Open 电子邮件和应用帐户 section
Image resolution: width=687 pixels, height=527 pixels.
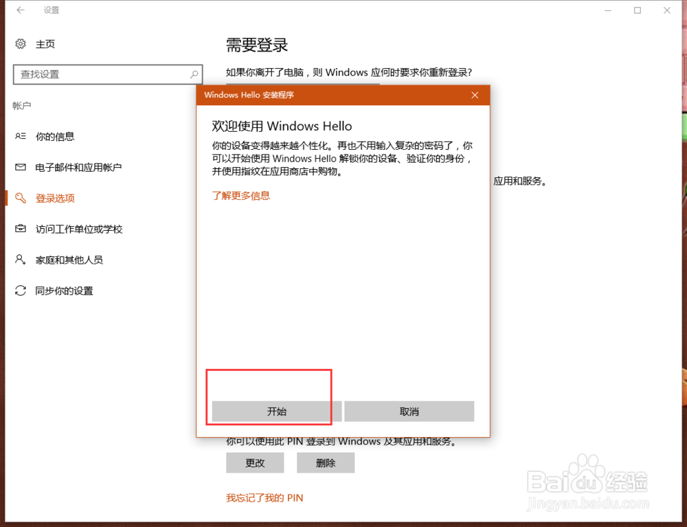pos(78,168)
